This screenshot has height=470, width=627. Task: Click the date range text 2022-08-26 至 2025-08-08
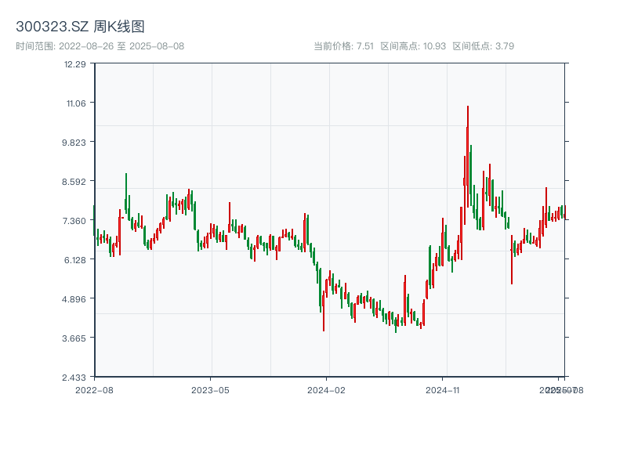pyautogui.click(x=121, y=46)
